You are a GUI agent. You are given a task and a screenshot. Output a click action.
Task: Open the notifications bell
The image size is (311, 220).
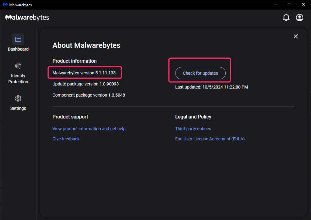click(286, 18)
